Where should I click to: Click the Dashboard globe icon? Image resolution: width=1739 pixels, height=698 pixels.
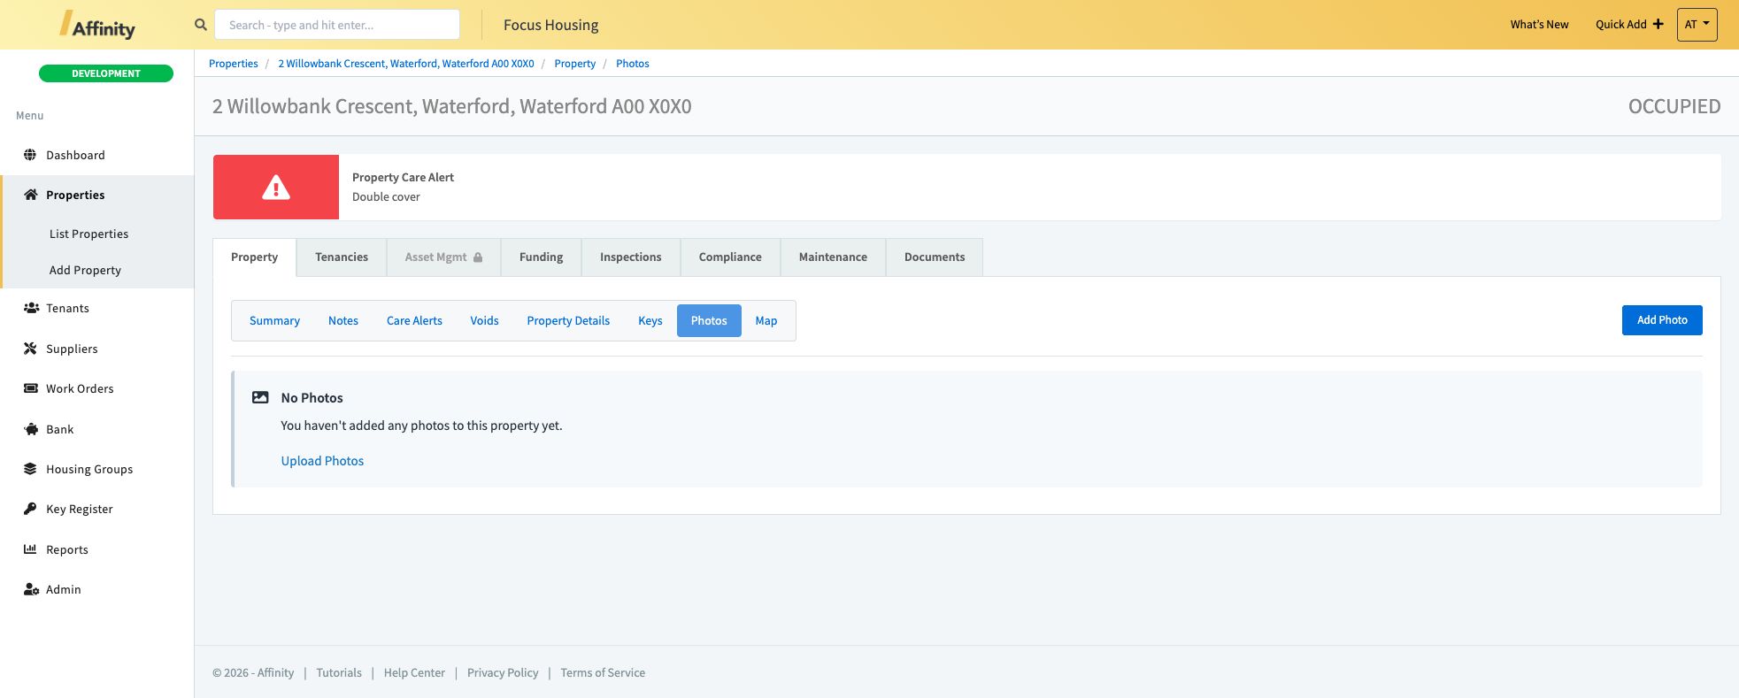click(x=30, y=155)
